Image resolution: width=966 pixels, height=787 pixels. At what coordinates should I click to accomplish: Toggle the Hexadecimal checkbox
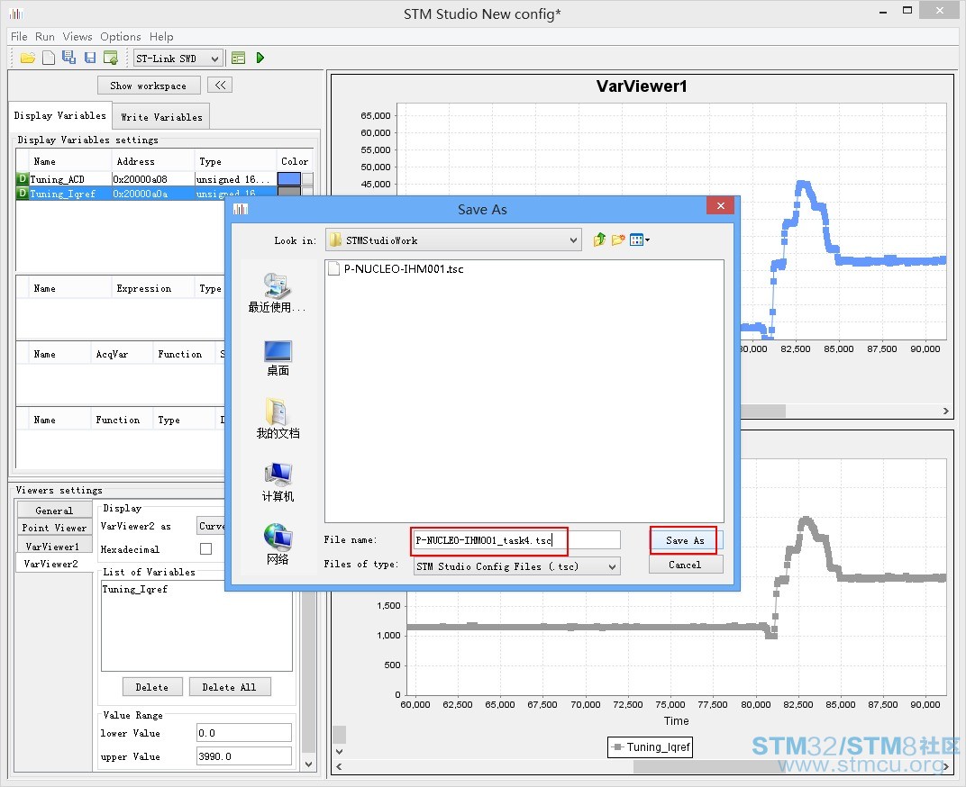pos(205,548)
